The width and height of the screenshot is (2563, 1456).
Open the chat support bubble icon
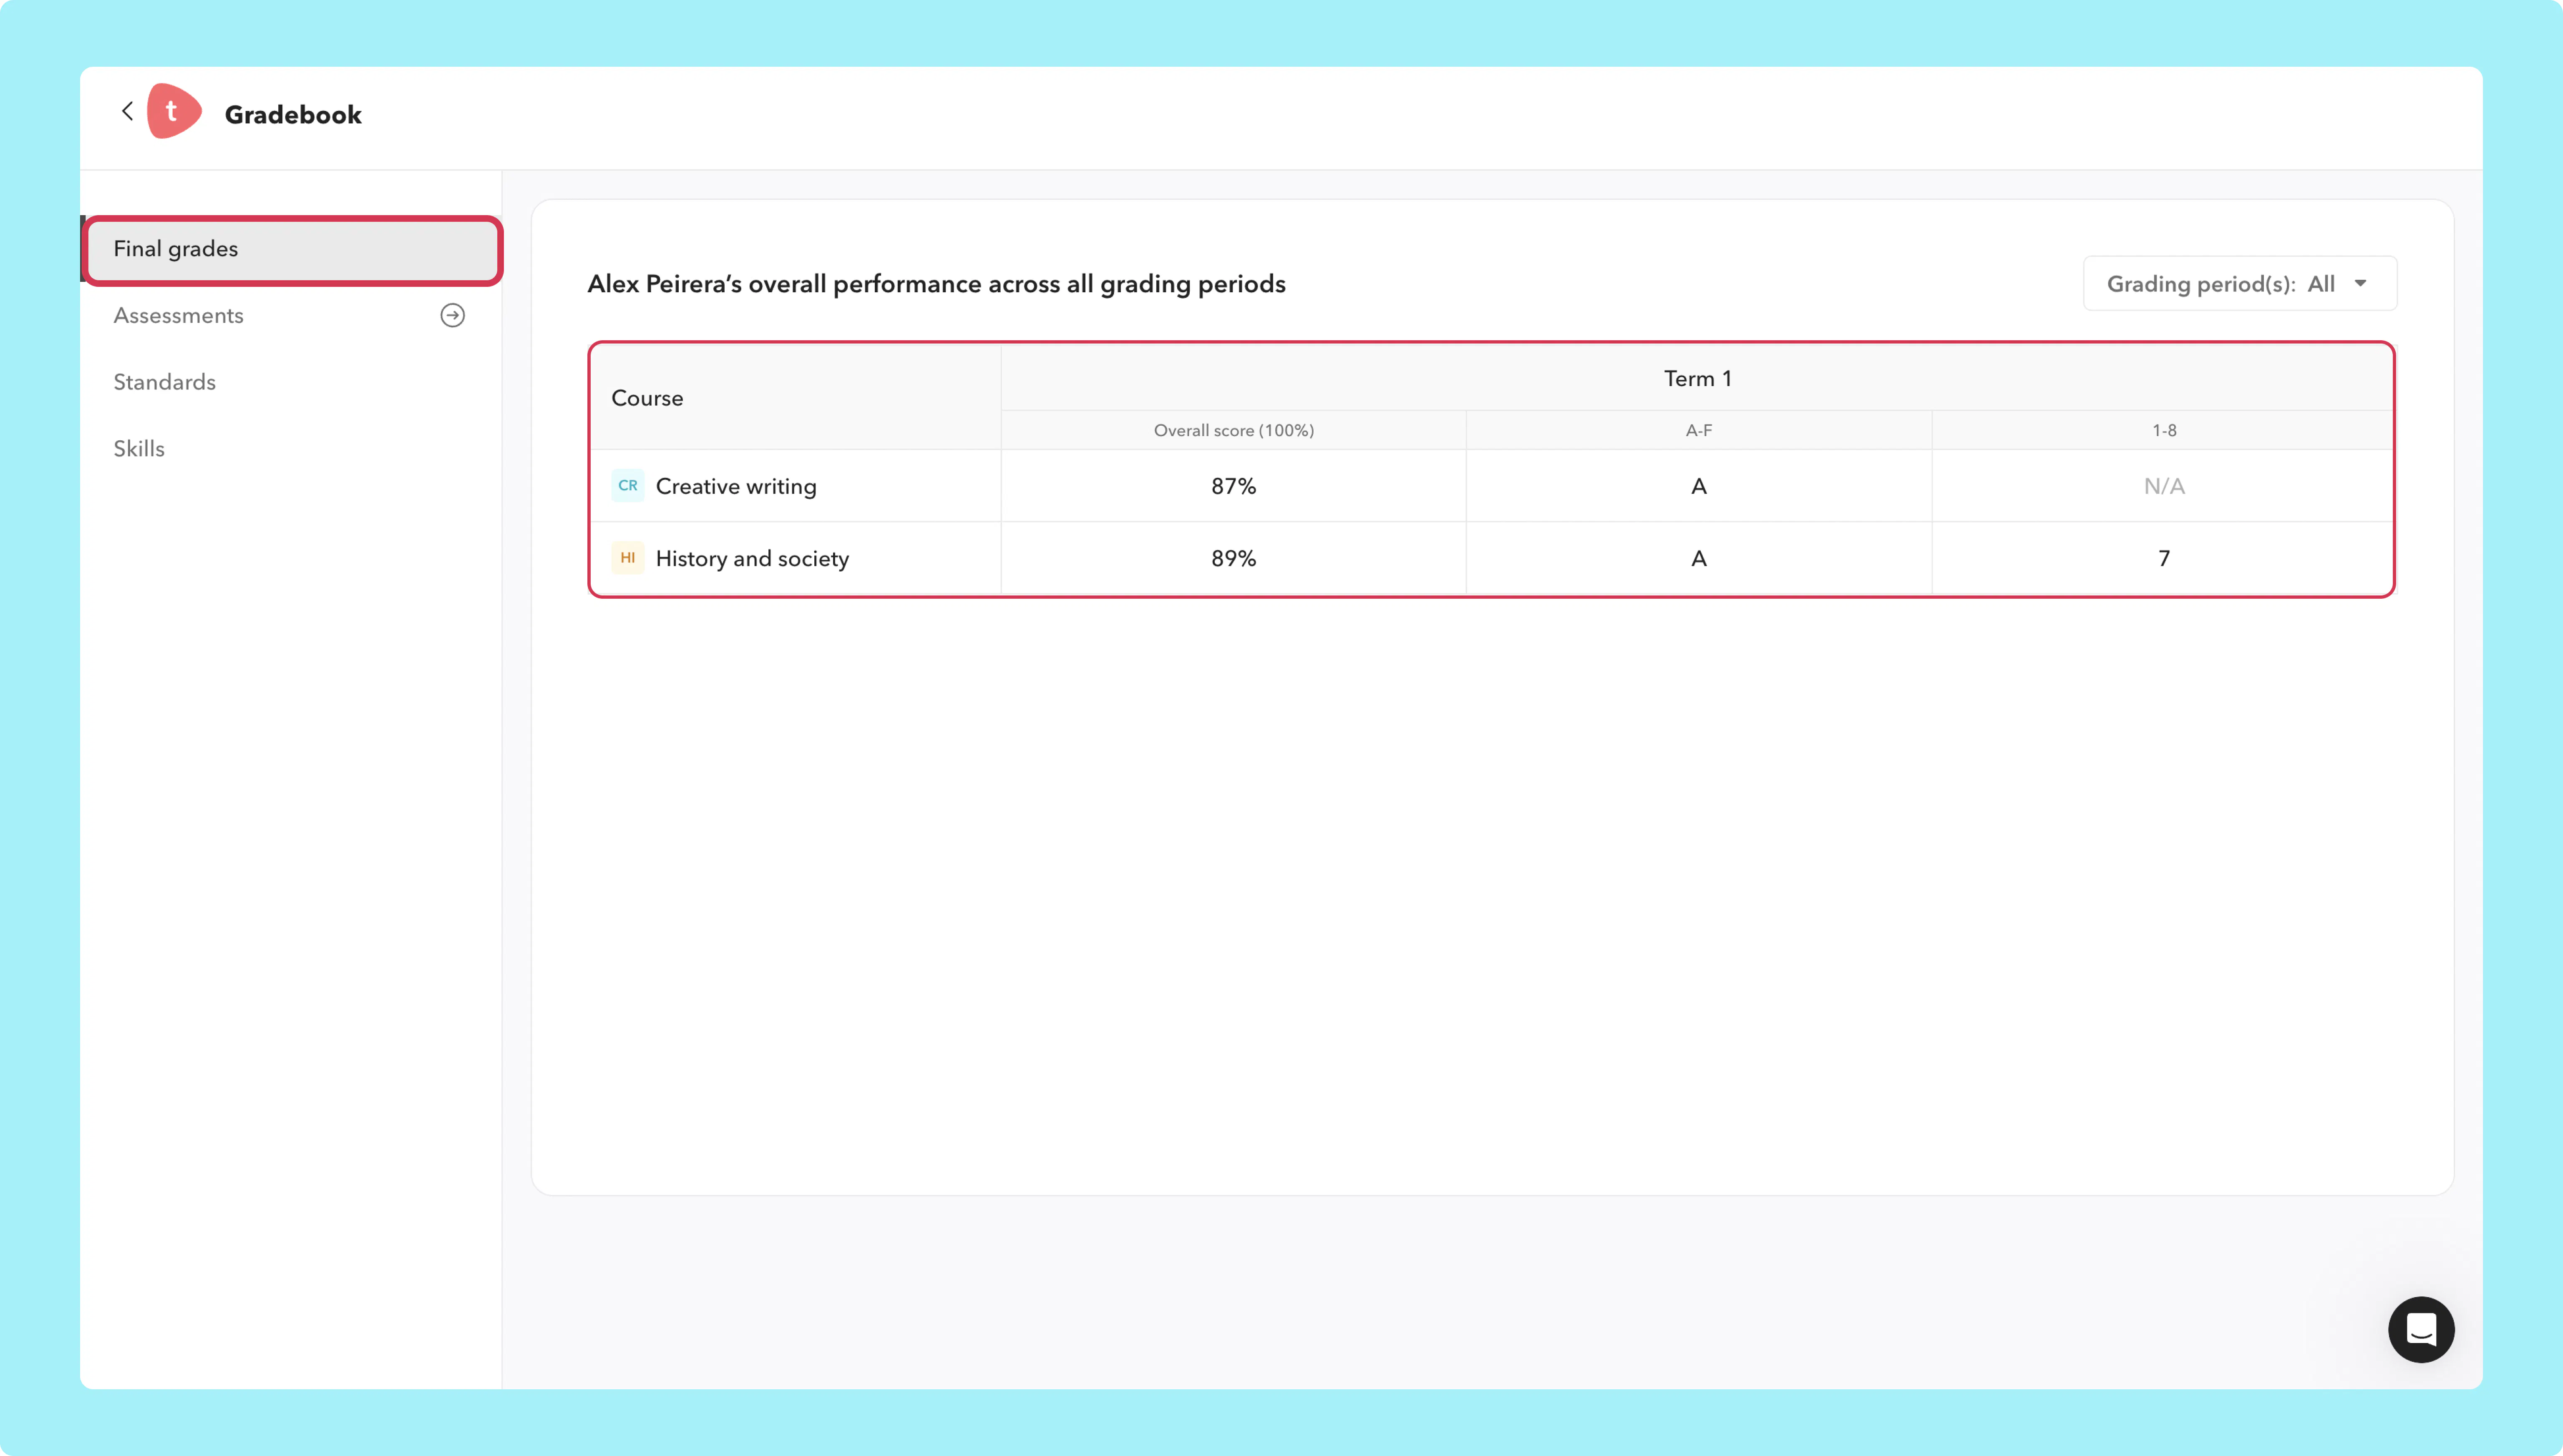2421,1330
